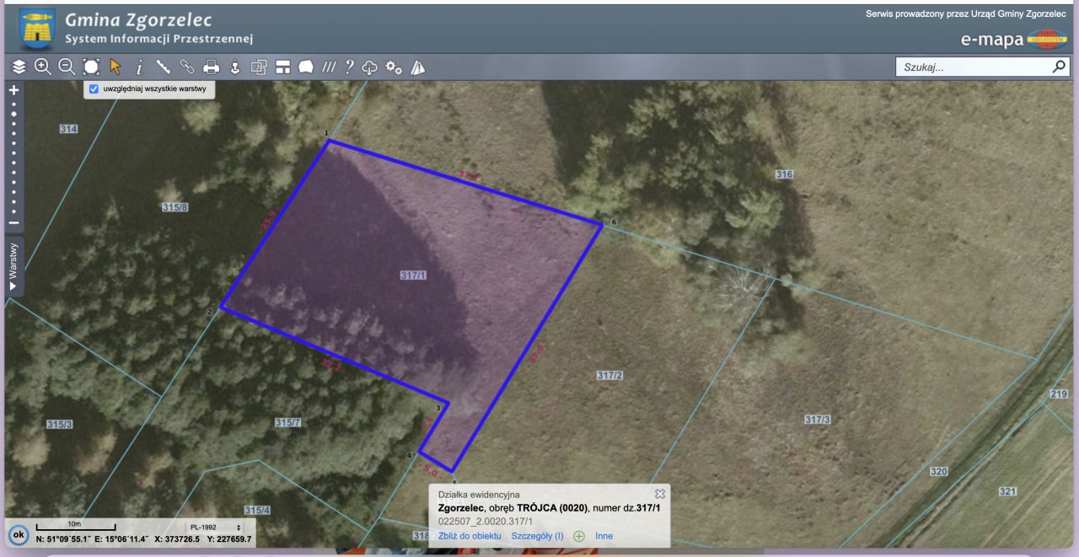Click the prism triangle icon in toolbar
The width and height of the screenshot is (1079, 557).
pos(417,68)
